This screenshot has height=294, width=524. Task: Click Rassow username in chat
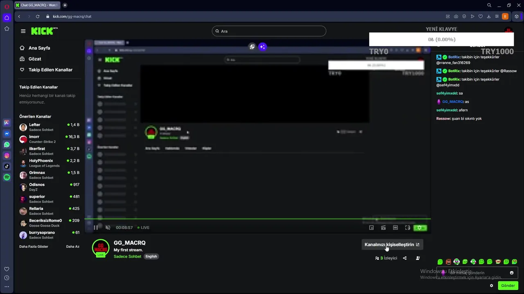click(443, 118)
